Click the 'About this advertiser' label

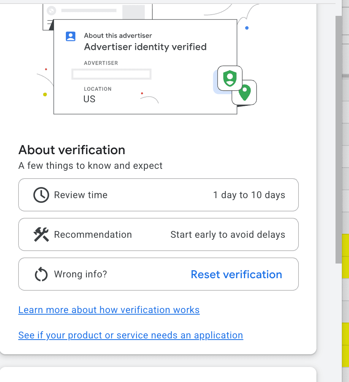[x=118, y=36]
